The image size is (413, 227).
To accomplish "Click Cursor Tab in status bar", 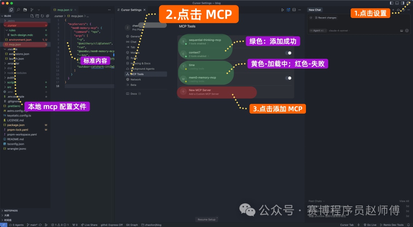I will point(346,225).
